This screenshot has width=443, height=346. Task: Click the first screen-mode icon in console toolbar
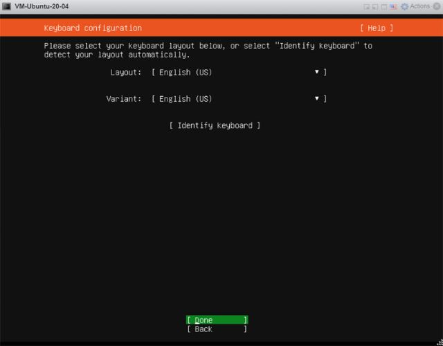pos(366,7)
